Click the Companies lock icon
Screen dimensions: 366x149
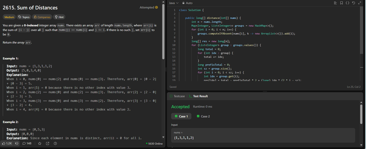35,17
